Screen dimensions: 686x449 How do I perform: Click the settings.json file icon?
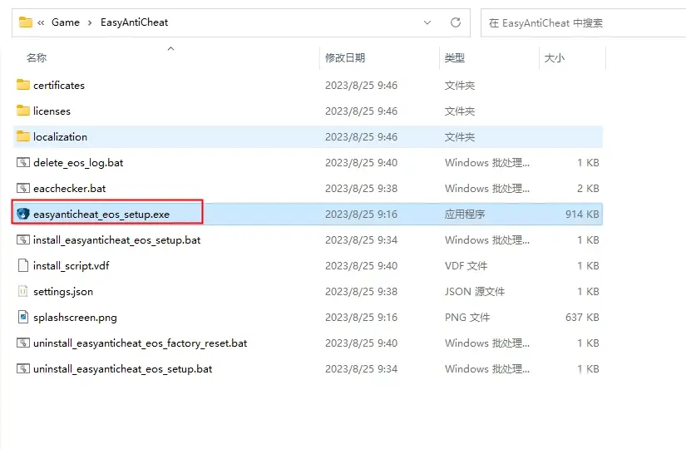(x=23, y=291)
